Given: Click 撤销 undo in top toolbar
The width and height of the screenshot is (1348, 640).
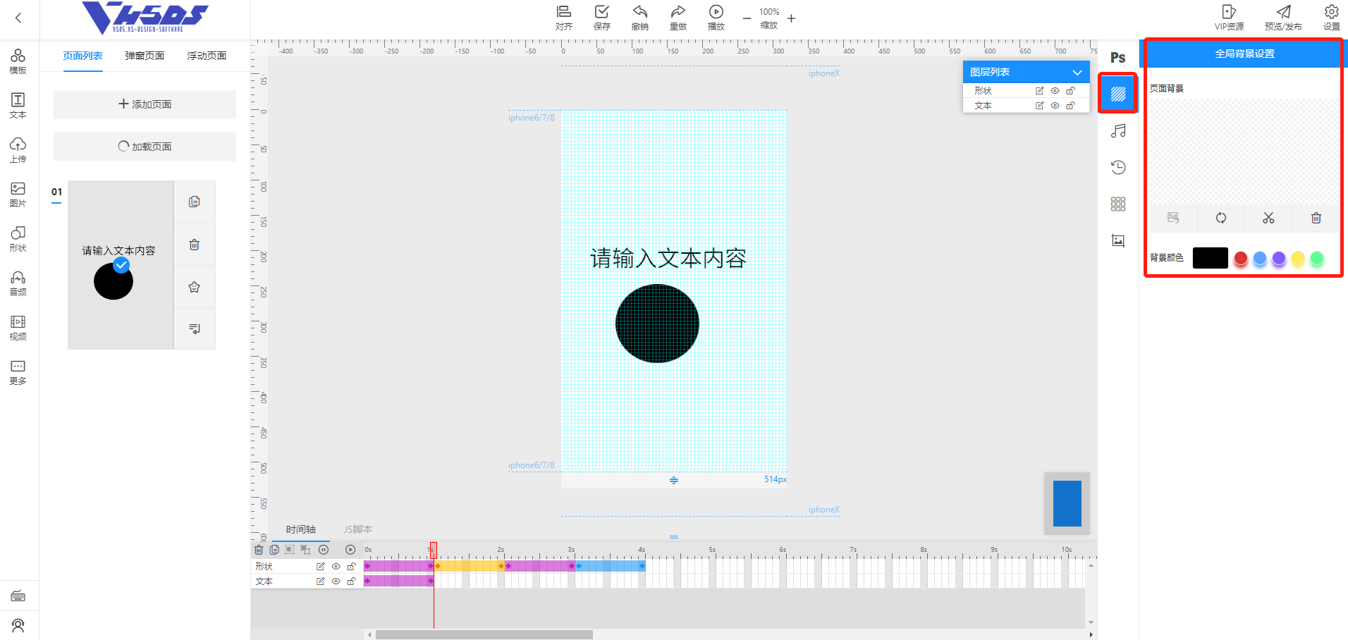Looking at the screenshot, I should (x=640, y=18).
